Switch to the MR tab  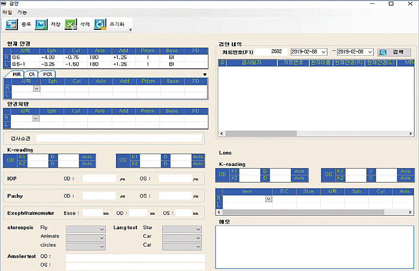[x=17, y=74]
